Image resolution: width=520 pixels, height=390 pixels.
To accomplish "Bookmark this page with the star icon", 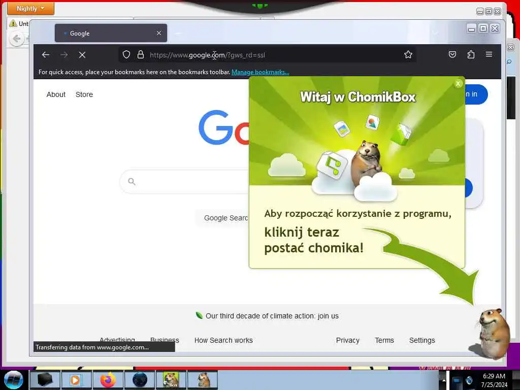I will click(x=408, y=54).
